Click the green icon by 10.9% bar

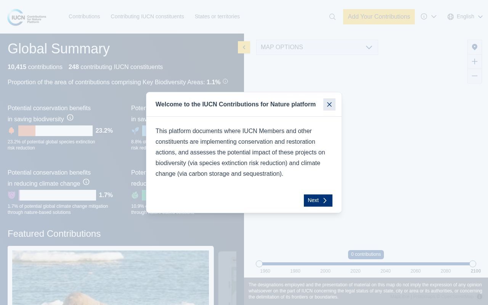coord(135,195)
